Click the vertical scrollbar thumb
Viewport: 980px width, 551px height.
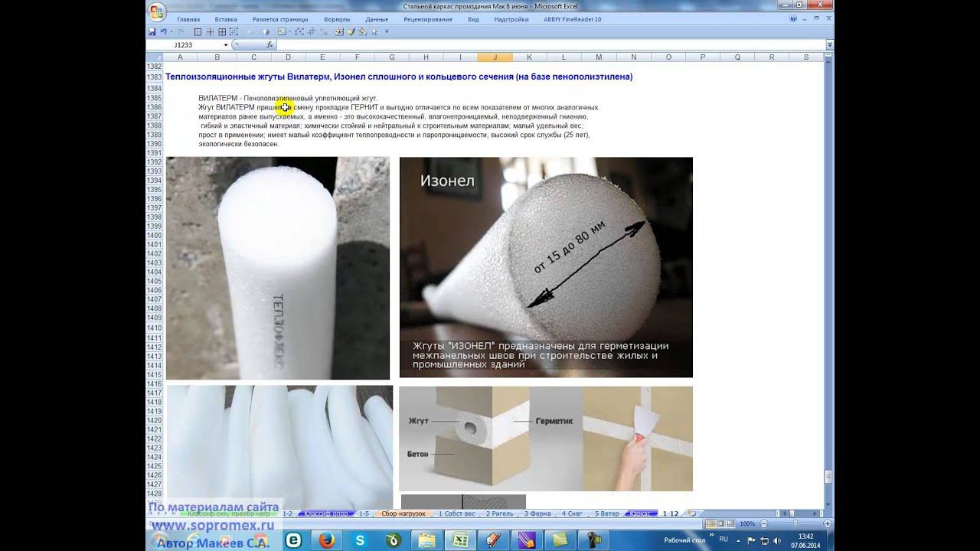[x=828, y=477]
